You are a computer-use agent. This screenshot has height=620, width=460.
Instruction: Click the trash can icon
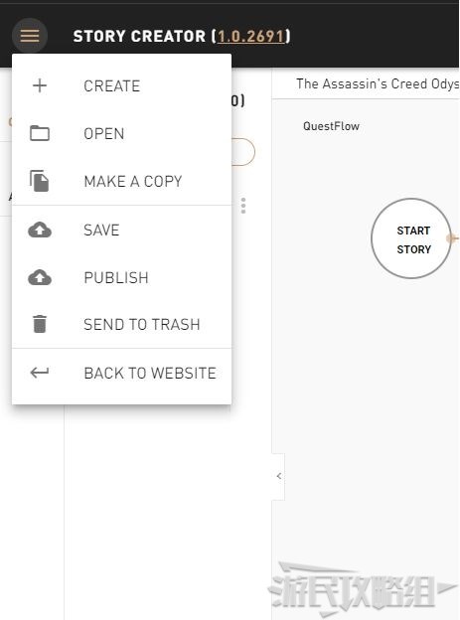[x=40, y=324]
